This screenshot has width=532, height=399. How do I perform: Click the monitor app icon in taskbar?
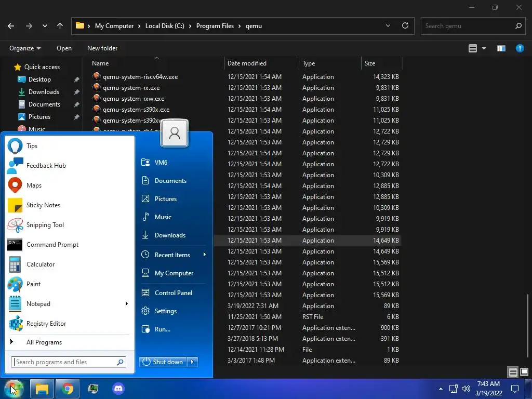tap(93, 389)
